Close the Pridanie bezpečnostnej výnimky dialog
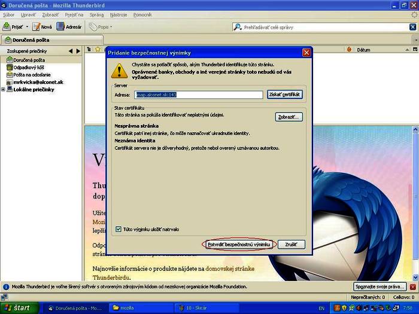Image resolution: width=419 pixels, height=314 pixels. [x=306, y=53]
